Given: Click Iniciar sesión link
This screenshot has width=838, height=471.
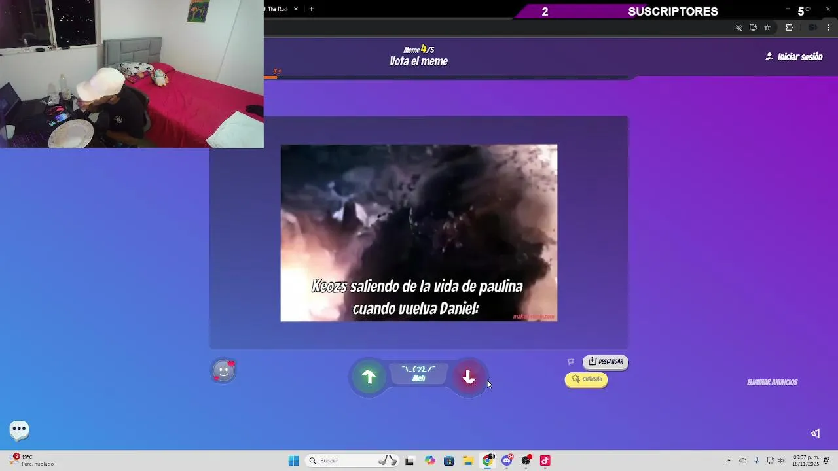Looking at the screenshot, I should click(794, 57).
